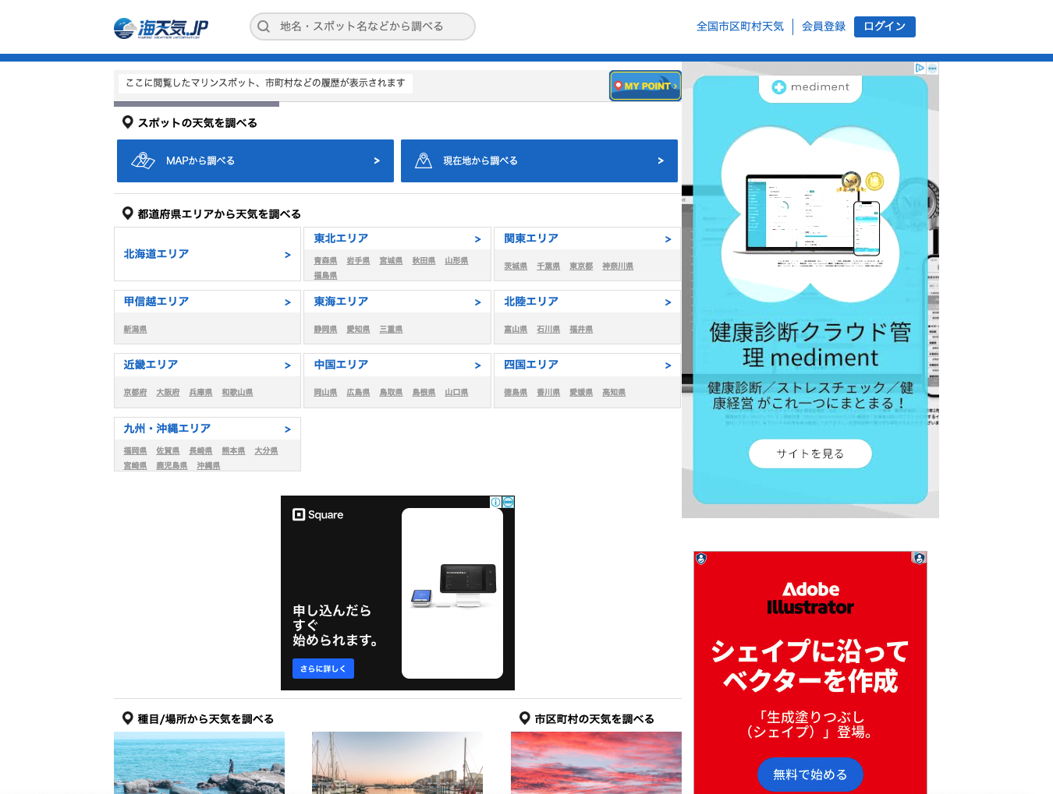This screenshot has width=1053, height=794.
Task: Click the magnifier icon in the search bar
Action: [x=264, y=26]
